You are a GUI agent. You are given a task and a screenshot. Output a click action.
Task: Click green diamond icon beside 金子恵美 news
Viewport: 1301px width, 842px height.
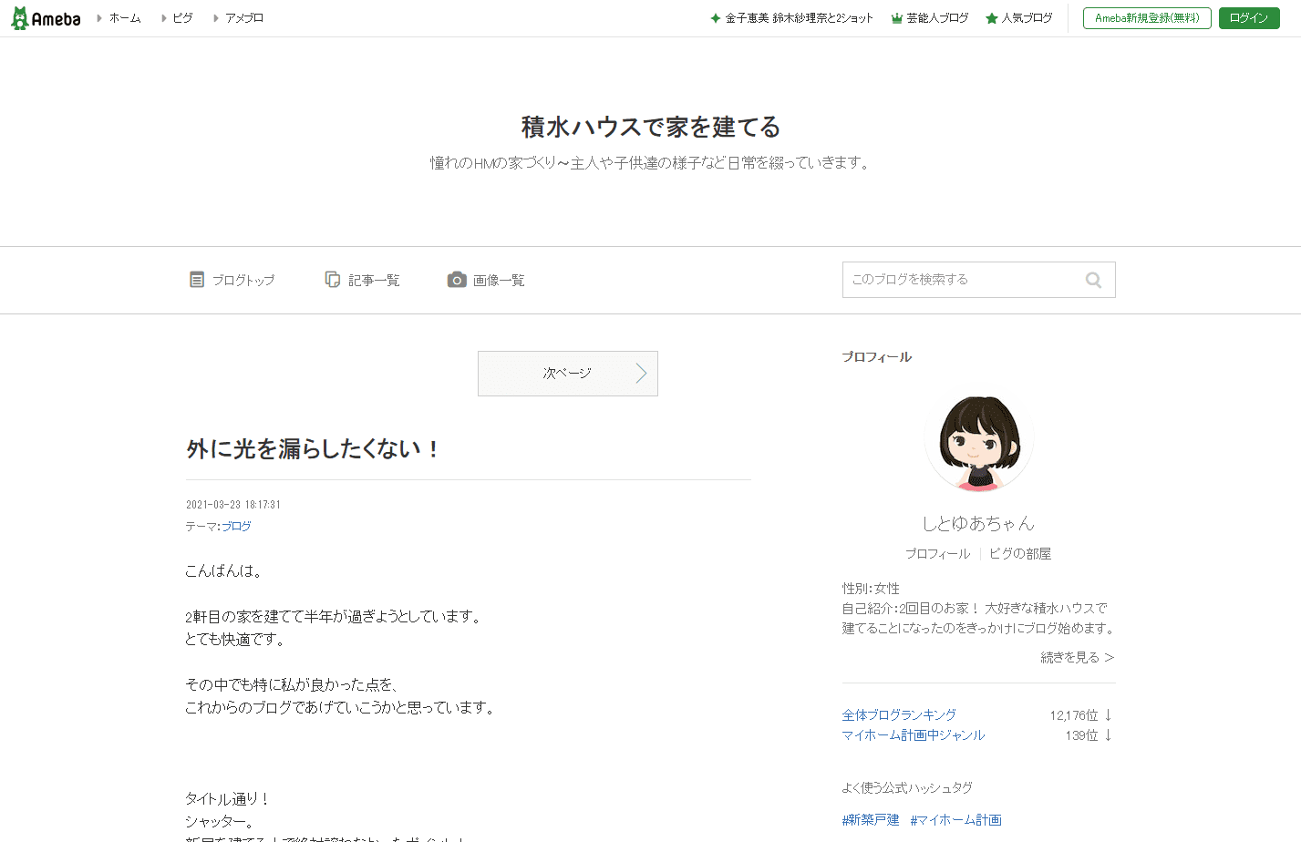pyautogui.click(x=716, y=18)
